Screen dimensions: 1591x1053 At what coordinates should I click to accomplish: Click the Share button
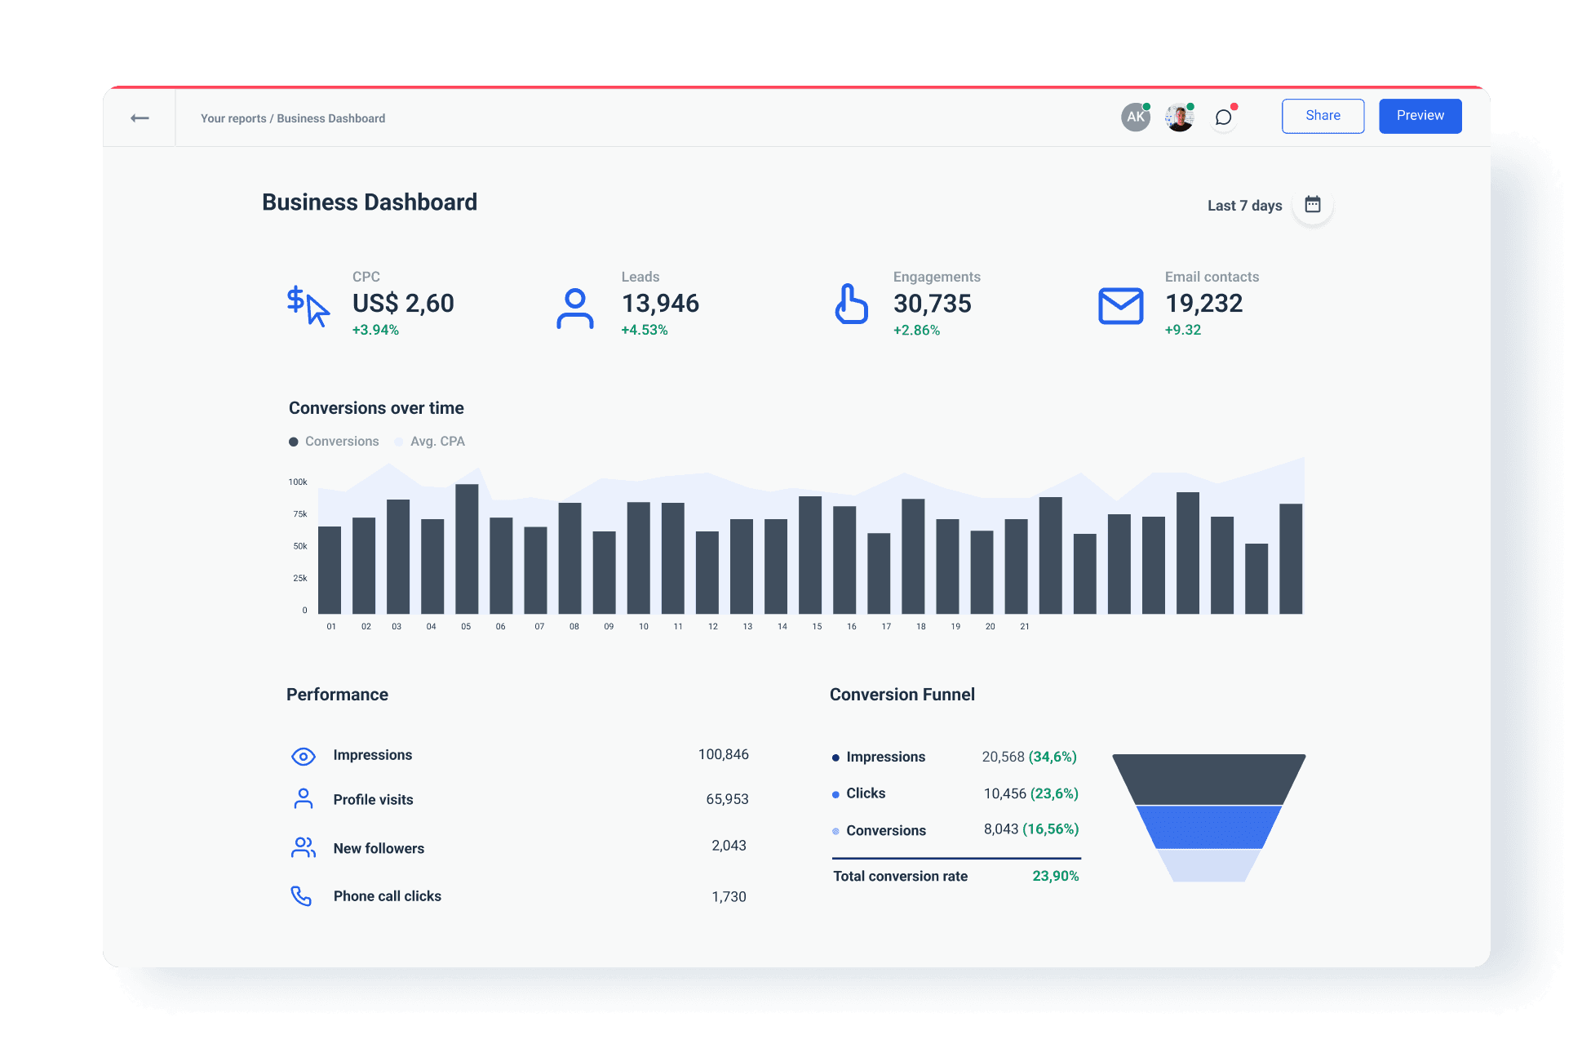pyautogui.click(x=1322, y=115)
